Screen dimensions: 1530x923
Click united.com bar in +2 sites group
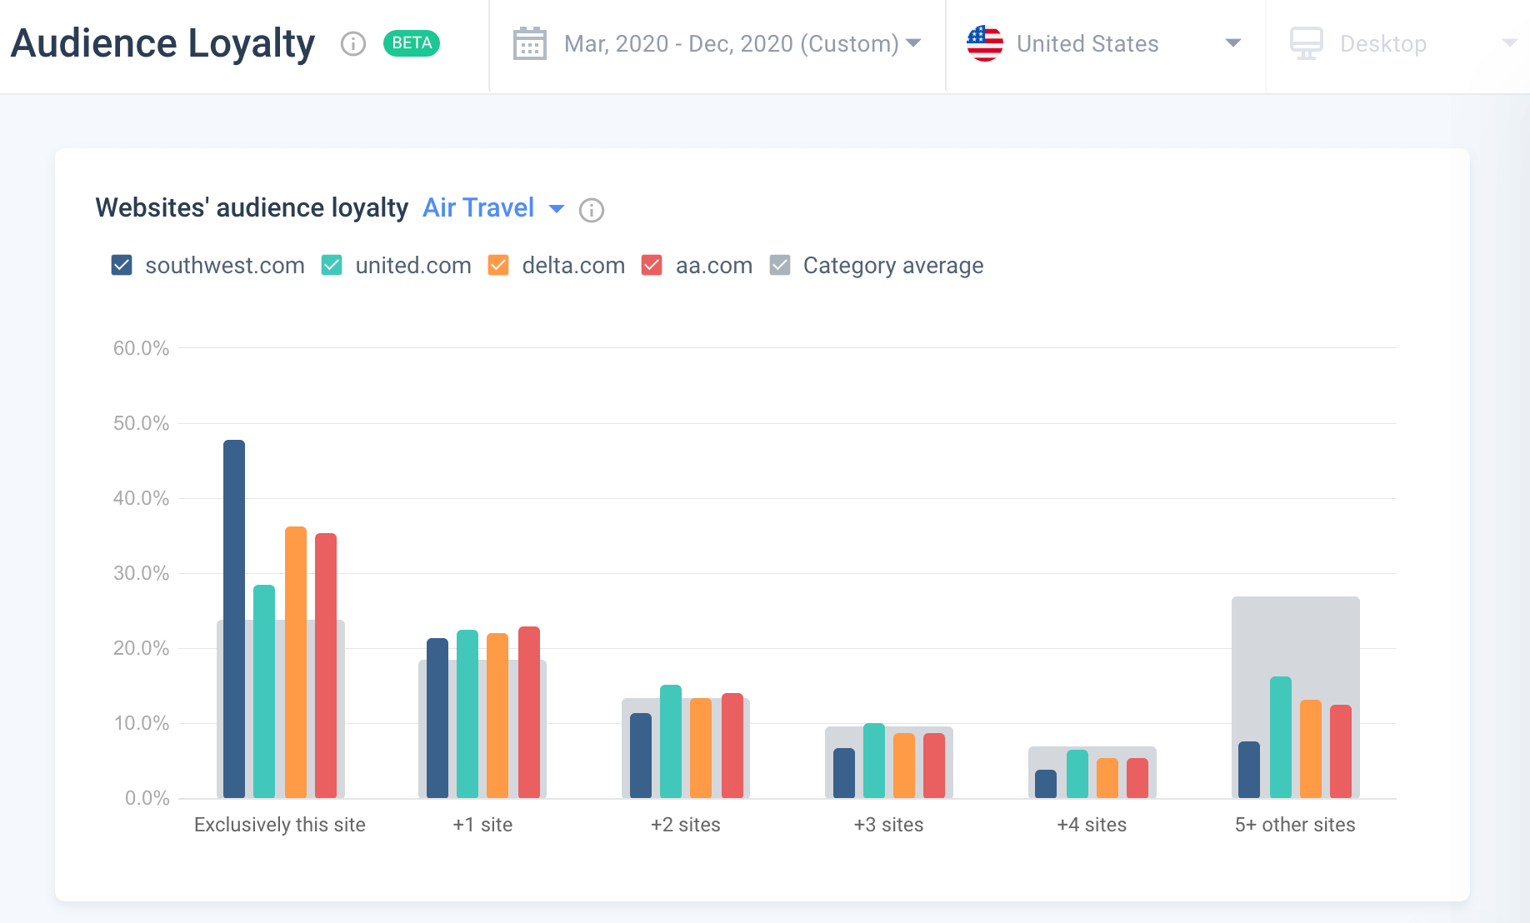click(x=671, y=741)
